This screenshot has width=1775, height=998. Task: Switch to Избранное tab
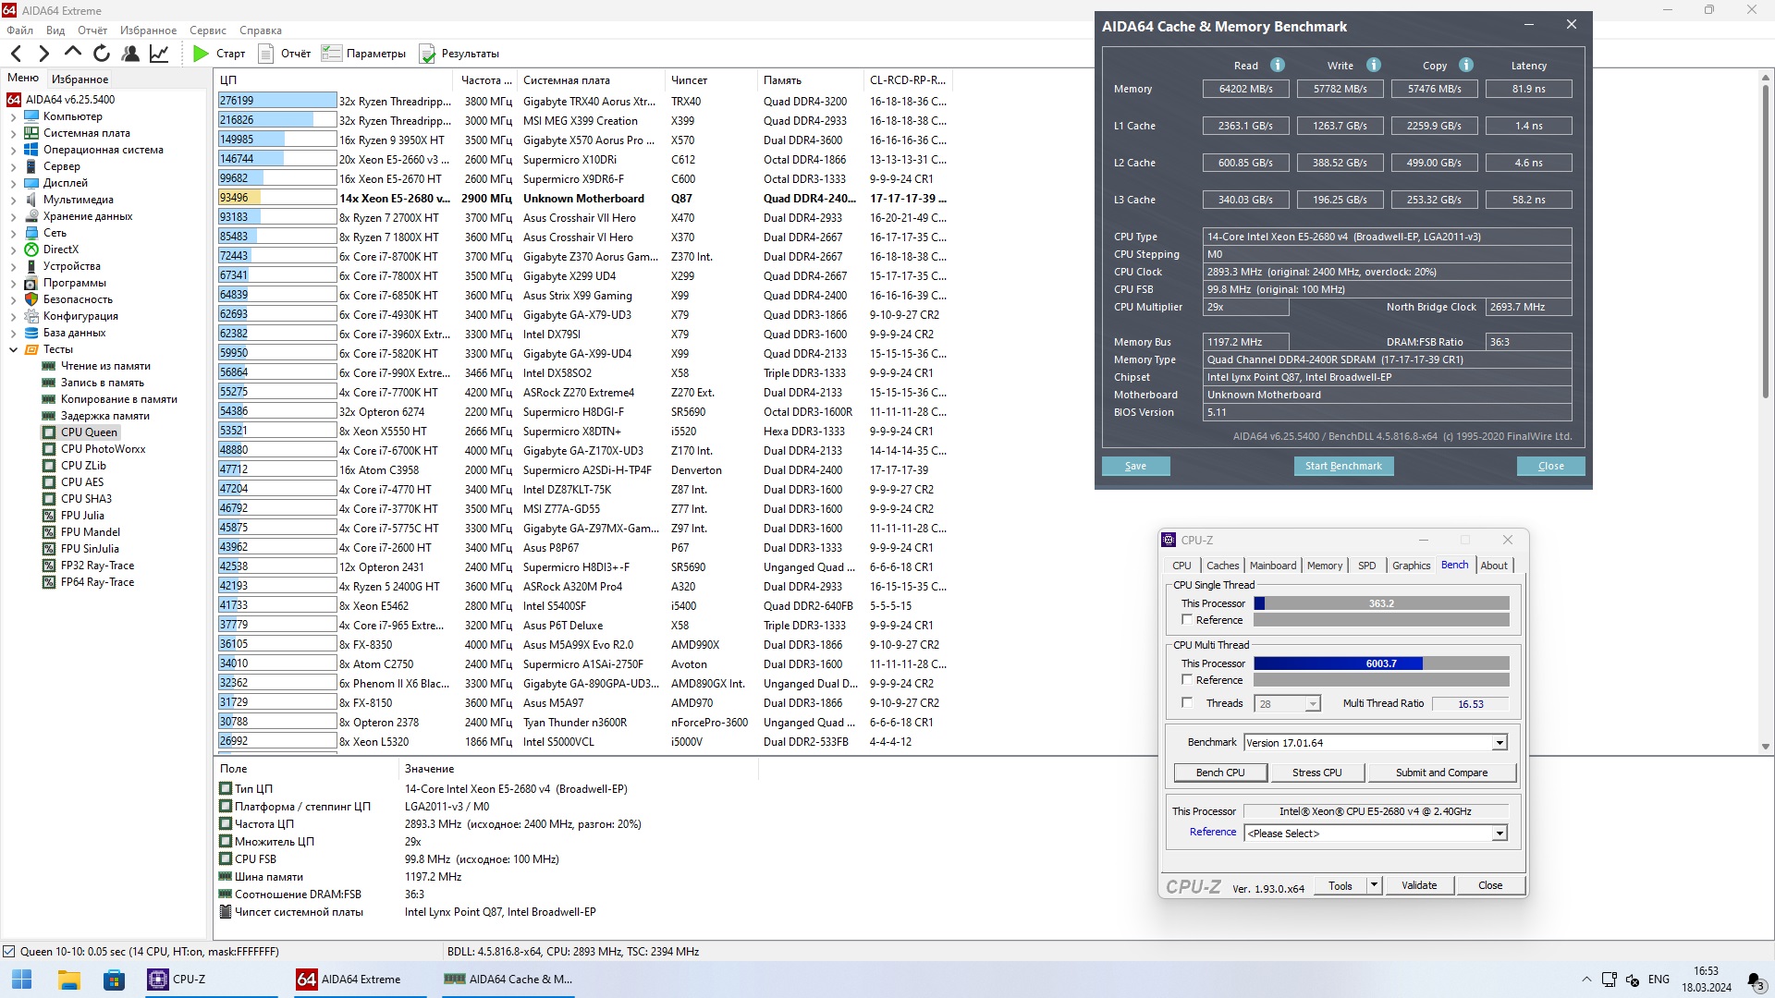[x=80, y=79]
